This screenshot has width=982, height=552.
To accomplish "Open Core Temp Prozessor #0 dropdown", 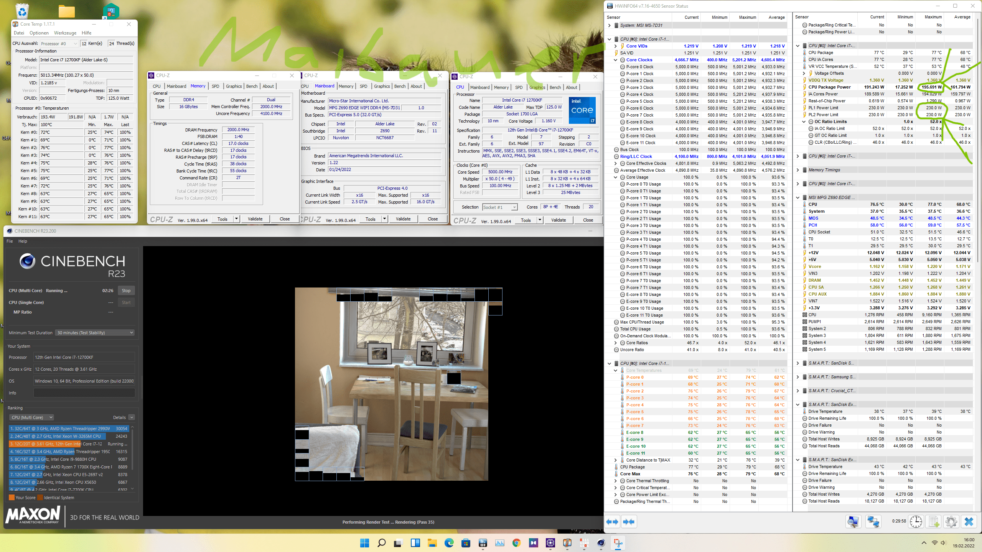I will (x=59, y=43).
